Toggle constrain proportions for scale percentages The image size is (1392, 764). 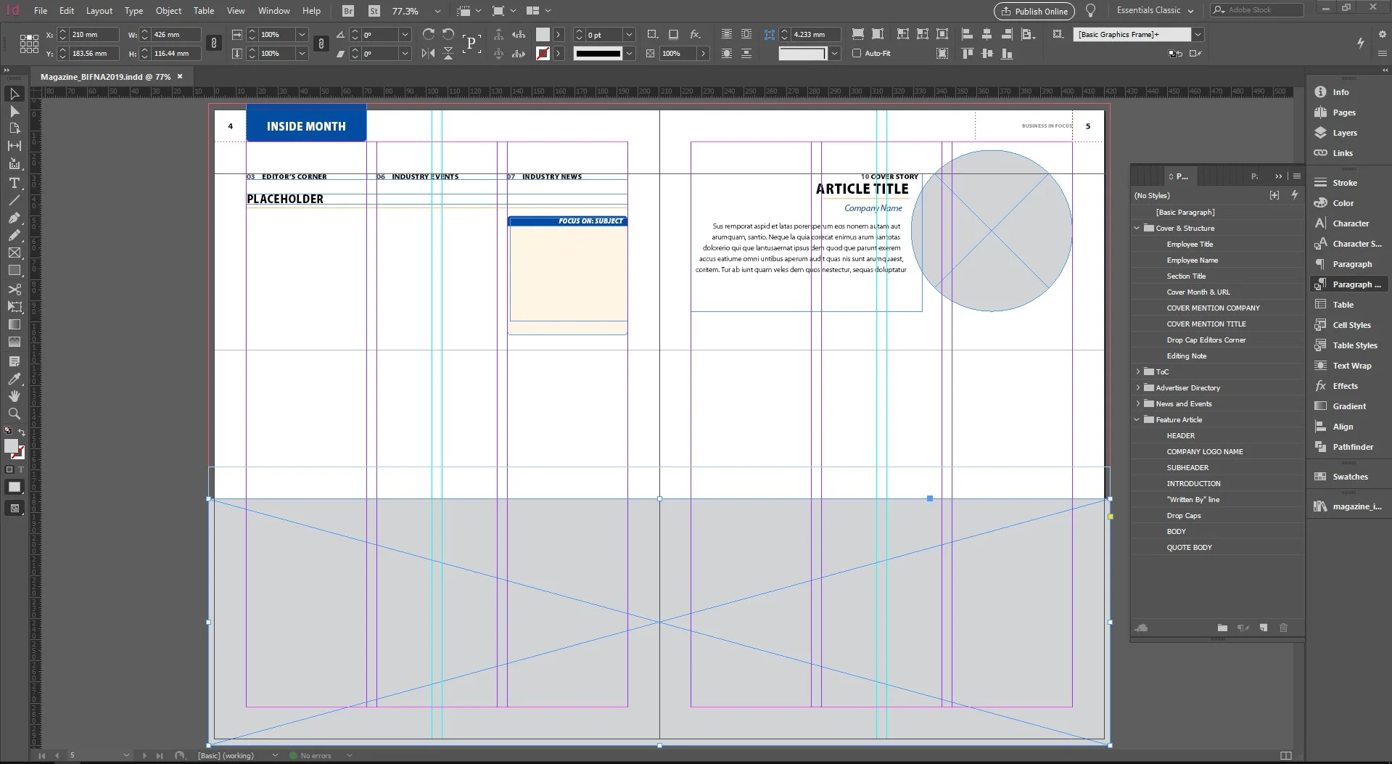click(x=321, y=44)
